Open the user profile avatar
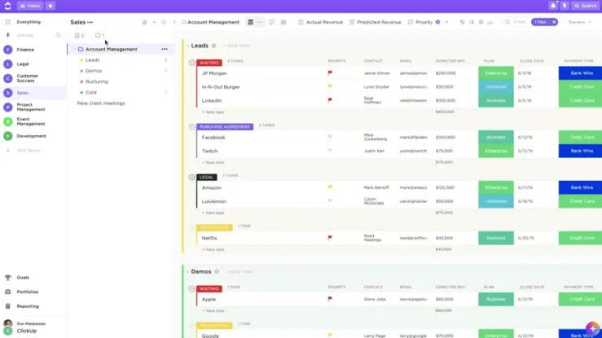This screenshot has height=338, width=602. [x=7, y=323]
